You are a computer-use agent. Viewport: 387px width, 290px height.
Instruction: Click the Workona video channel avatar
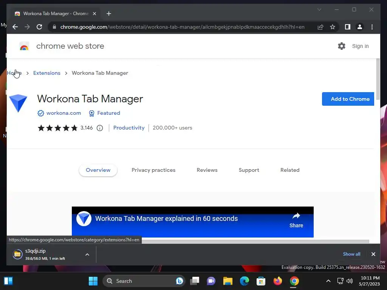(x=84, y=219)
